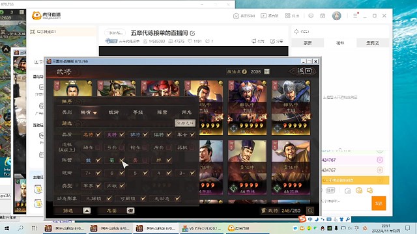Uncheck the 军士 quality checkbox
The image size is (417, 234).
(x=192, y=135)
